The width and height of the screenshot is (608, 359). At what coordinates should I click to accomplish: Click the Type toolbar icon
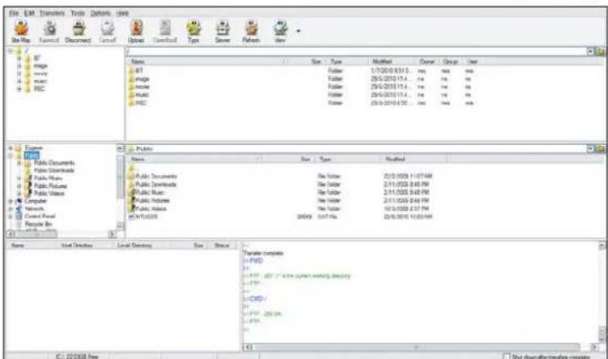click(193, 32)
